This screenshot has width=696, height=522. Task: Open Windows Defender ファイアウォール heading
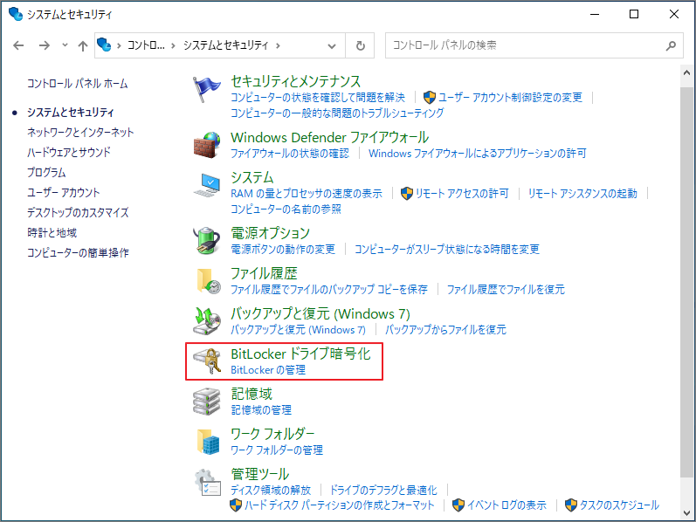[x=330, y=137]
